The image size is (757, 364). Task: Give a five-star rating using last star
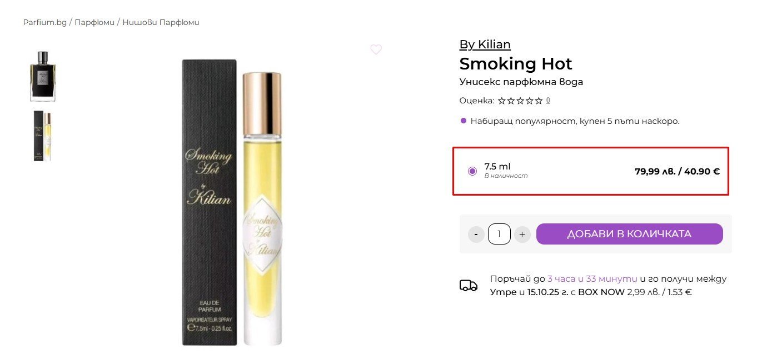[x=538, y=101]
